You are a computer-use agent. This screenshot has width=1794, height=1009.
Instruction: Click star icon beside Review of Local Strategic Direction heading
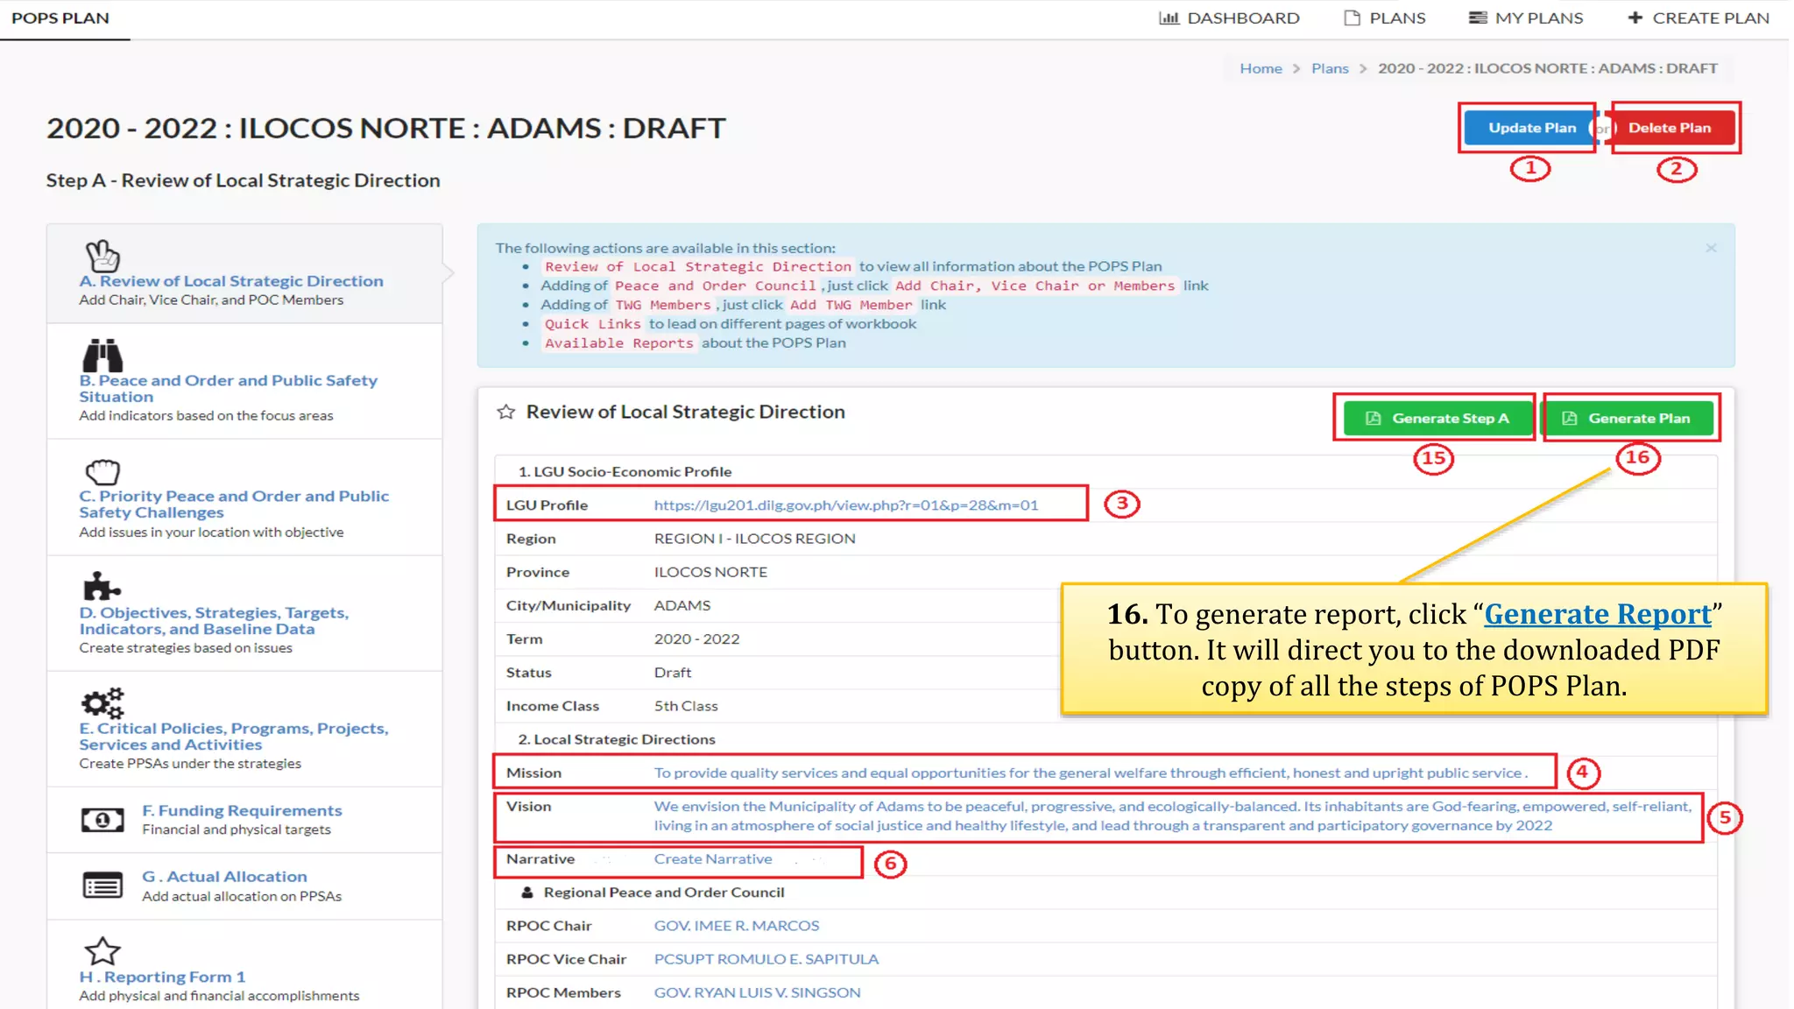(505, 412)
